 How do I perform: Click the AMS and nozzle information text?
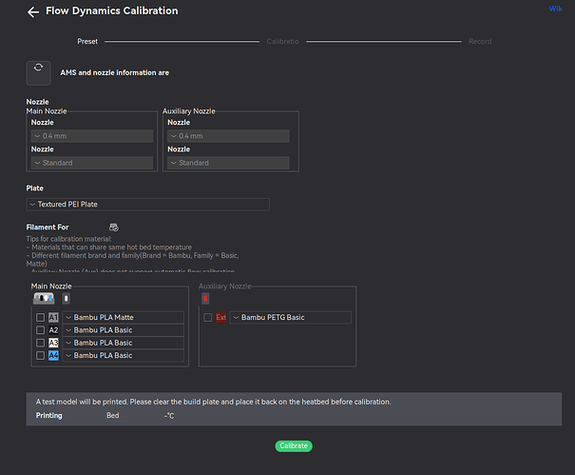pyautogui.click(x=115, y=72)
